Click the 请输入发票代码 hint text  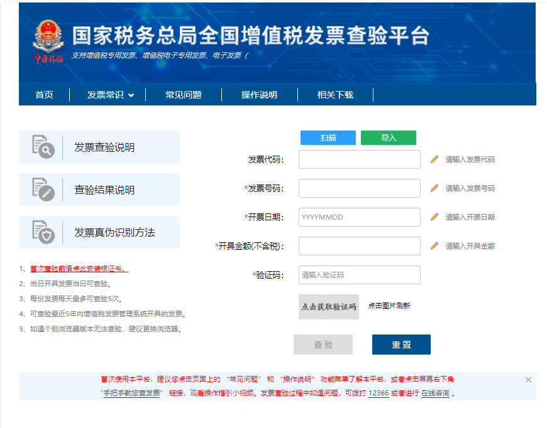pos(470,159)
